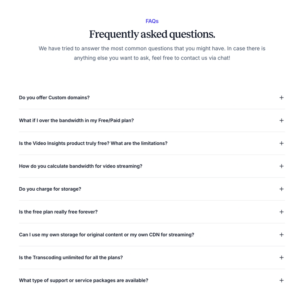
Task: Expand the 'Do you charge for storage?' entry
Action: [281, 189]
